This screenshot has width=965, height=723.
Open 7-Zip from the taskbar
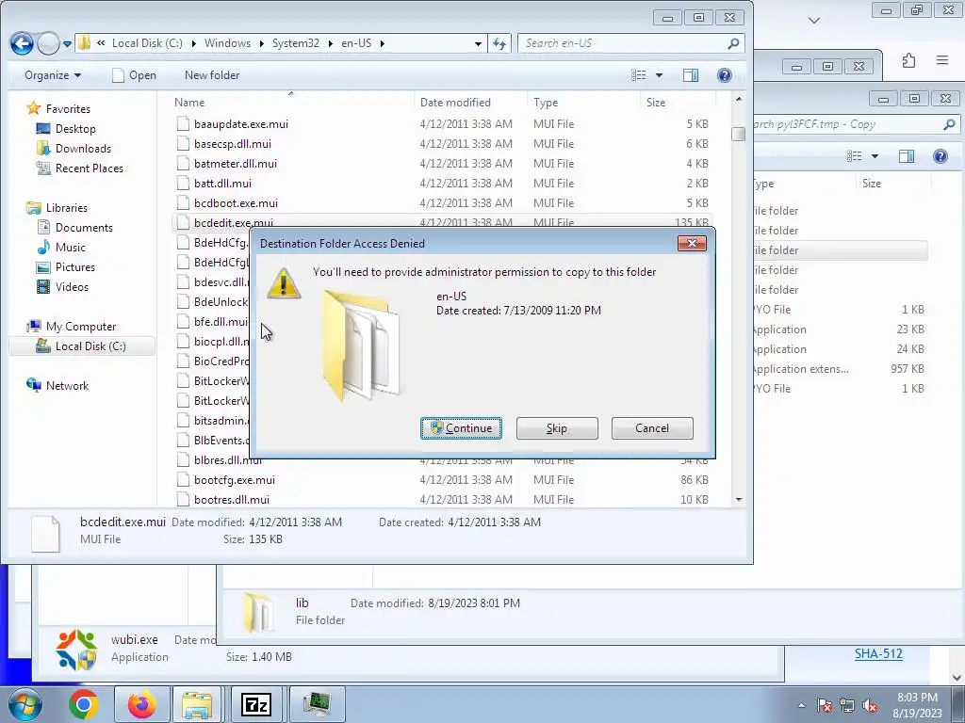click(256, 704)
